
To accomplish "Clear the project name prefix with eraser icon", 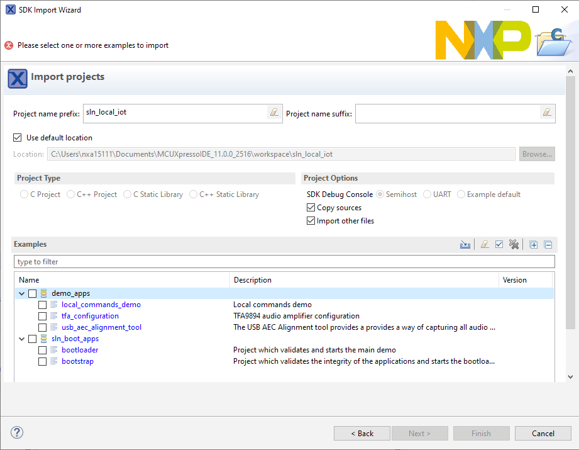I will point(274,113).
